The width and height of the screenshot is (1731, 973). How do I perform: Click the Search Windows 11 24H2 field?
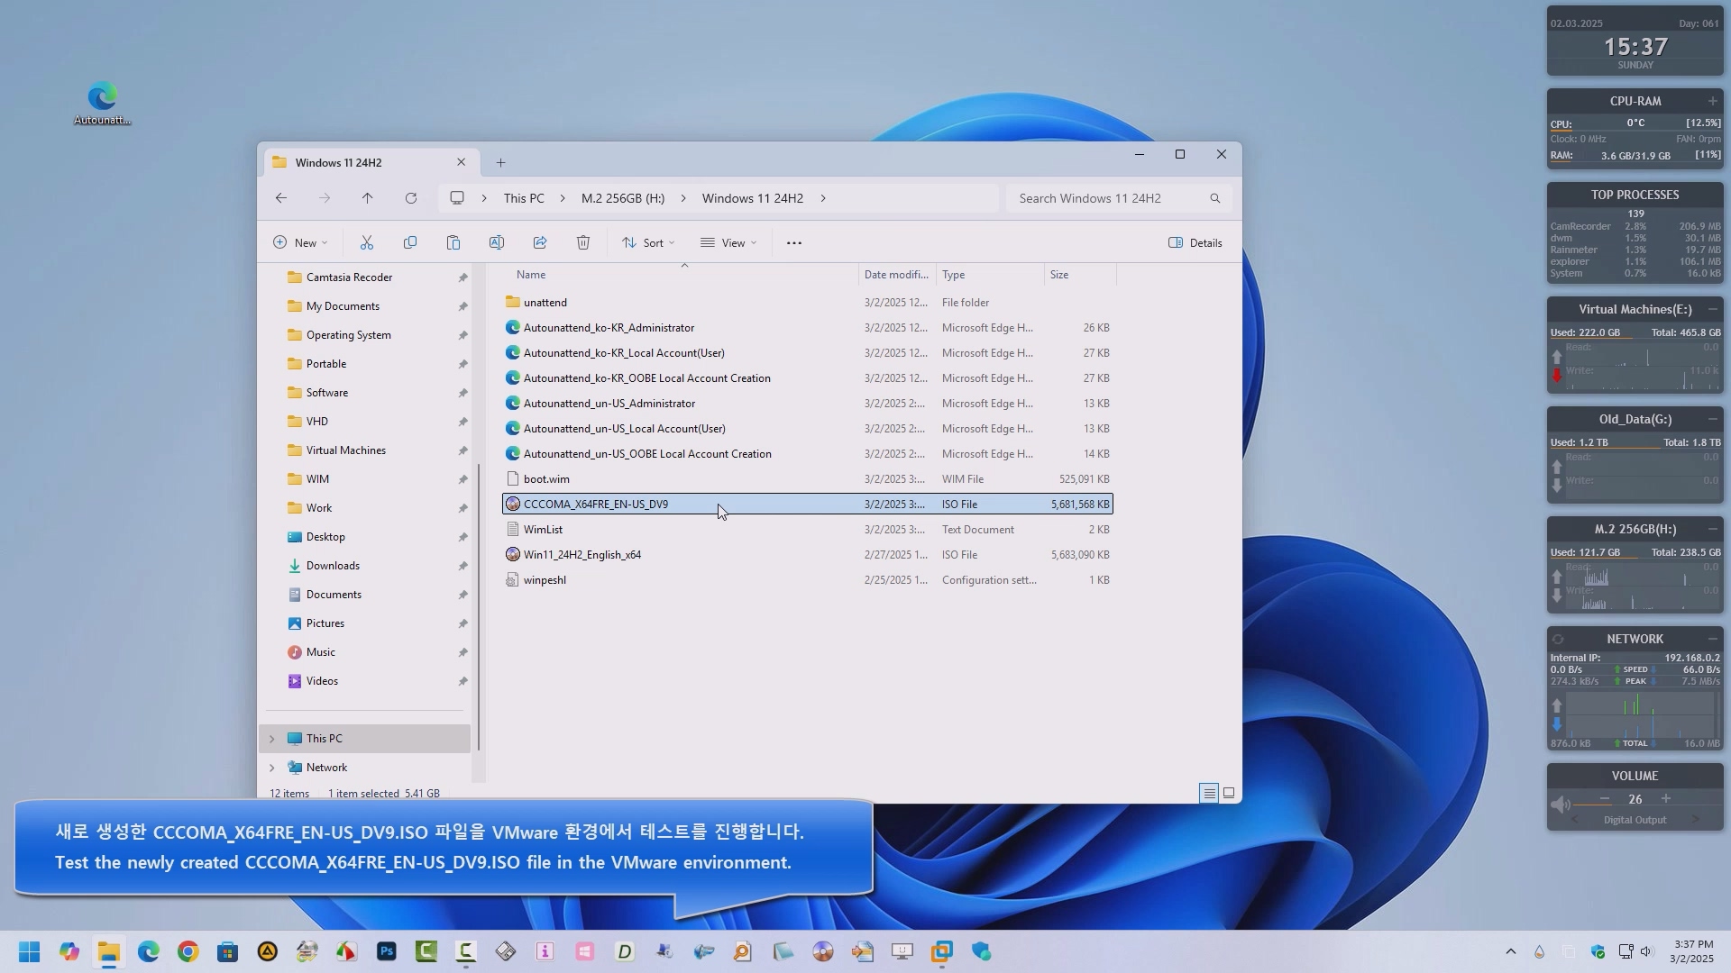1107,198
